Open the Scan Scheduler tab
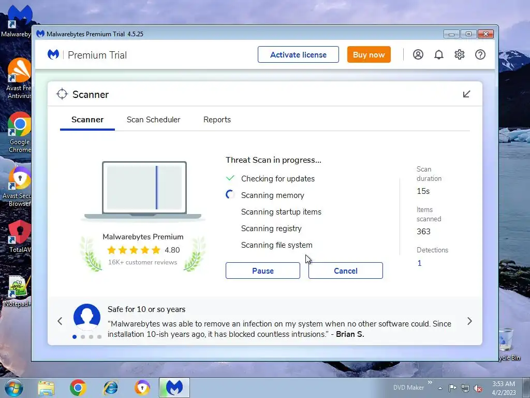This screenshot has width=530, height=398. pyautogui.click(x=153, y=120)
